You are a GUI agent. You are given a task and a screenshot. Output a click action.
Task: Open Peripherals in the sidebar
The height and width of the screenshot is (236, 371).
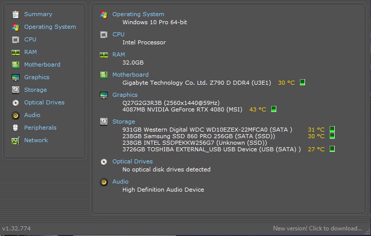click(40, 128)
